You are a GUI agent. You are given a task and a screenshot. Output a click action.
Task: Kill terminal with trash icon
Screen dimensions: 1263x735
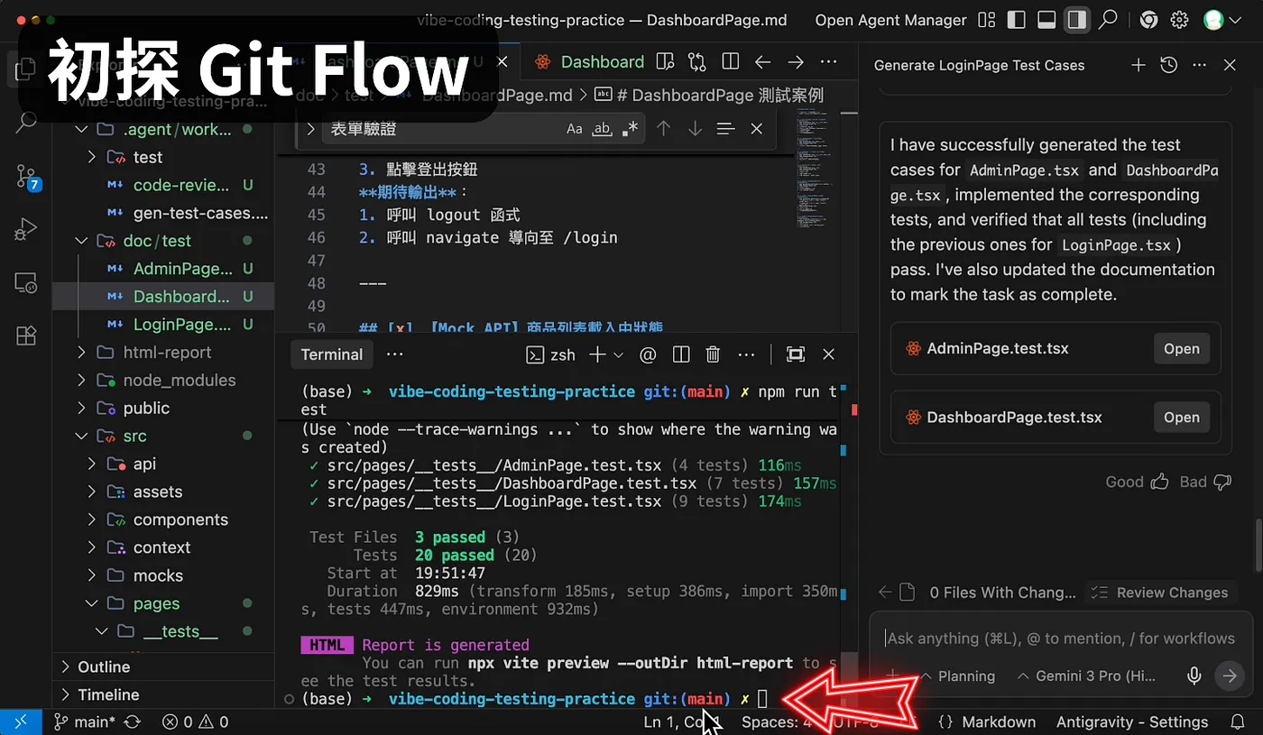click(713, 354)
